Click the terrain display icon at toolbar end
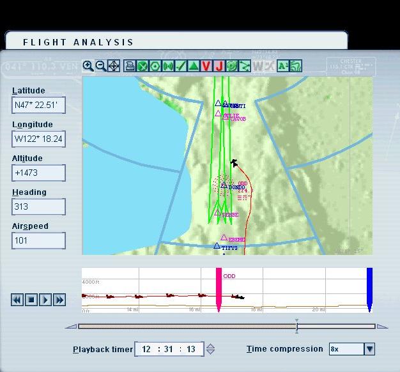400x372 pixels. [x=296, y=66]
